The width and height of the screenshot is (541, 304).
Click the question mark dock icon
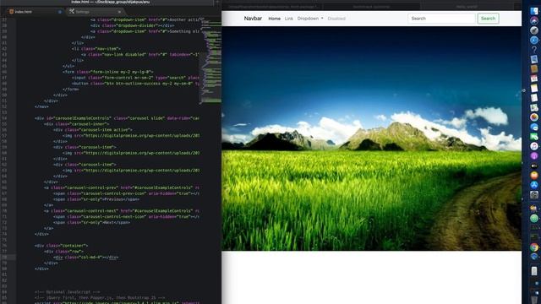534,50
